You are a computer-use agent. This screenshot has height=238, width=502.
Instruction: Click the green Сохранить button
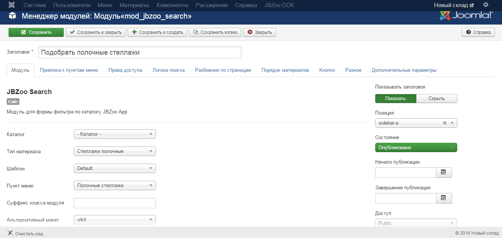(36, 32)
